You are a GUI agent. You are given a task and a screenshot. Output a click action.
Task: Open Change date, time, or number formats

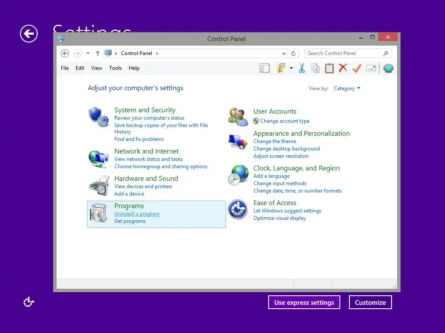[x=297, y=191]
